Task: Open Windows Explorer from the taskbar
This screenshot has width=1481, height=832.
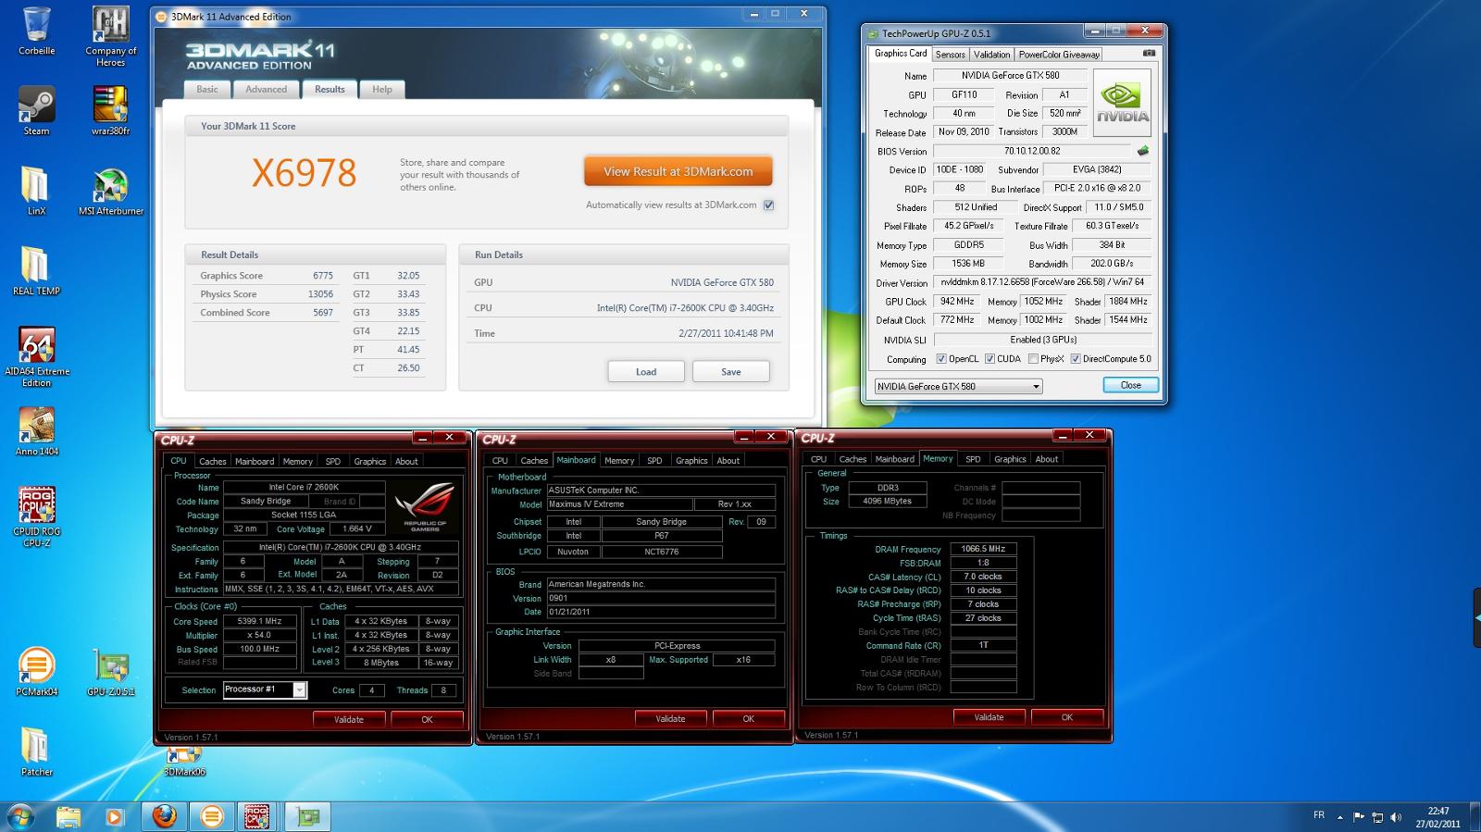Action: 68,816
